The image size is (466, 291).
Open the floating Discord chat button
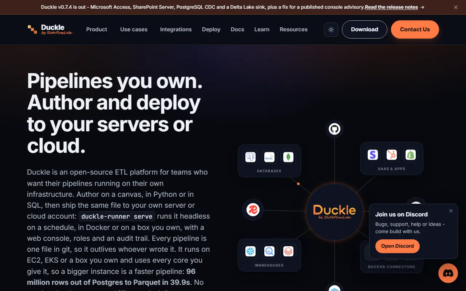coord(448,273)
